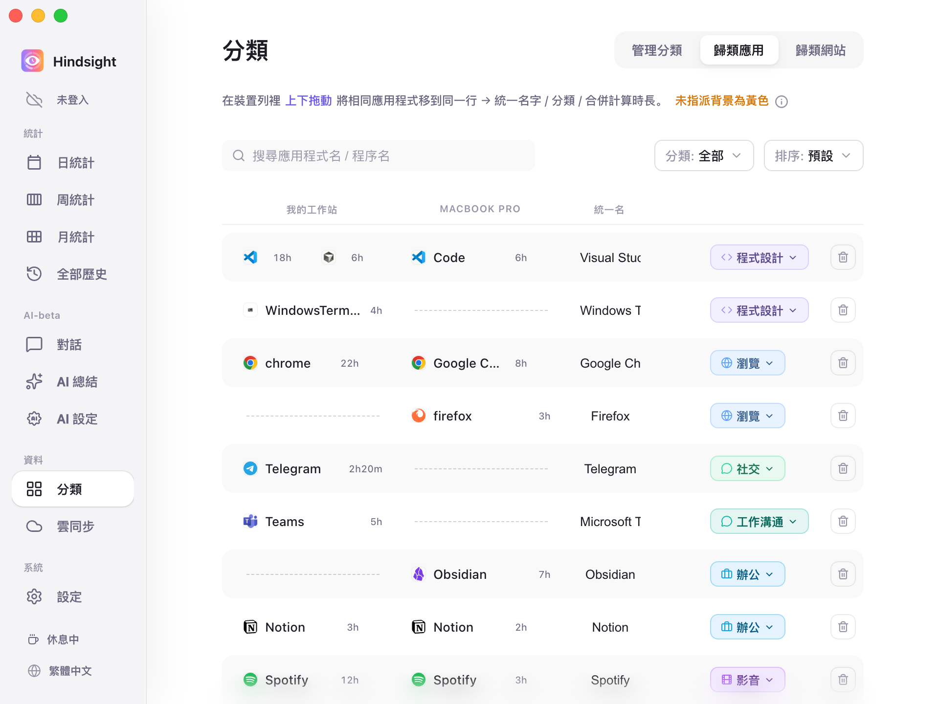This screenshot has width=939, height=704.
Task: Delete the Microsoft Teams row
Action: click(x=843, y=521)
